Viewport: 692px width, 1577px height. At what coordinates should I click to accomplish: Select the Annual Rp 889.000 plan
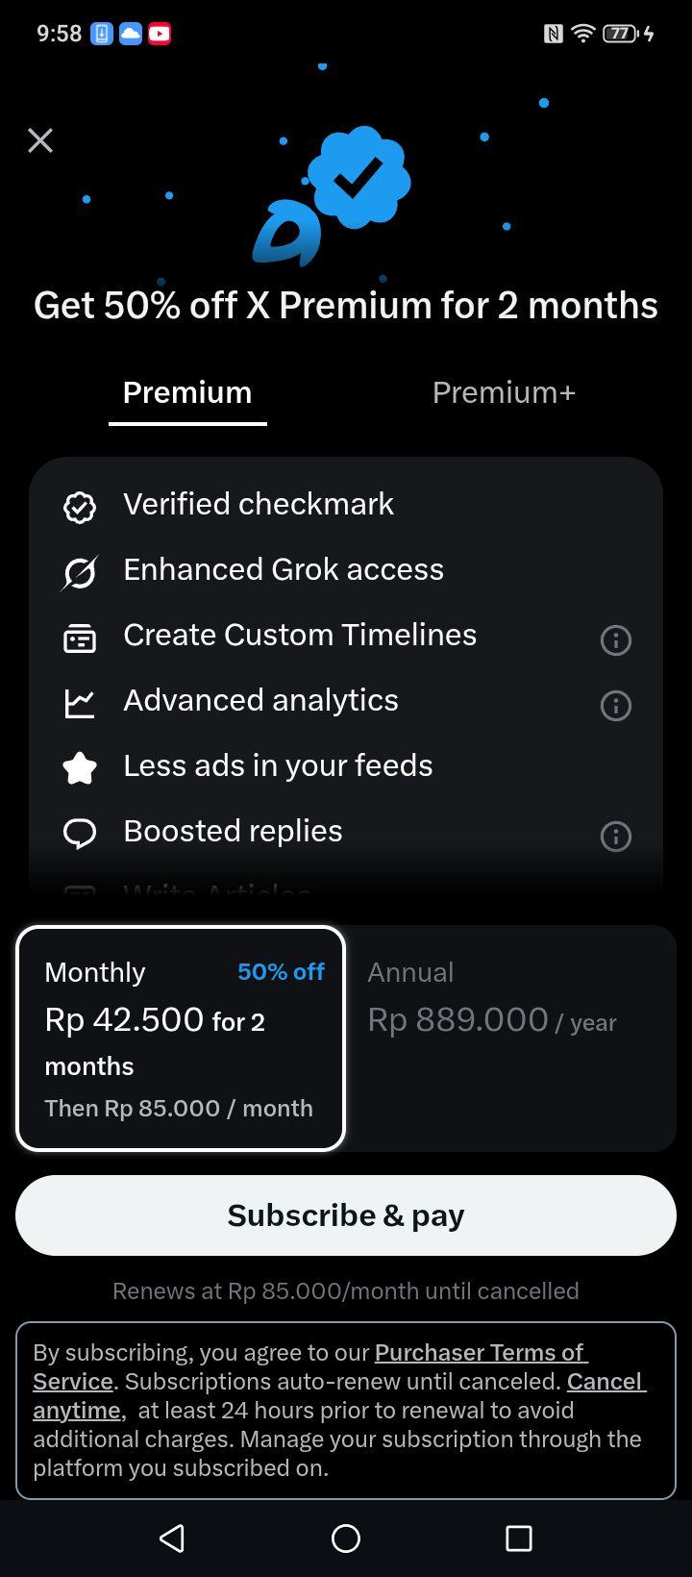point(510,1039)
